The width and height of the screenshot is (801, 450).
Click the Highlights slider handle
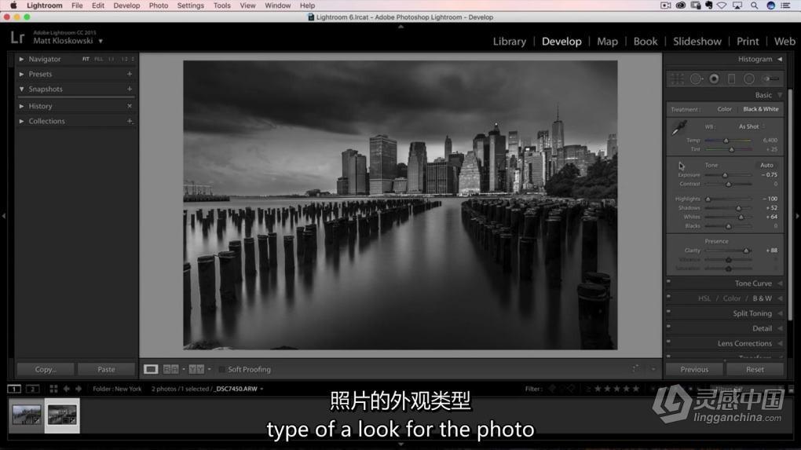click(708, 199)
